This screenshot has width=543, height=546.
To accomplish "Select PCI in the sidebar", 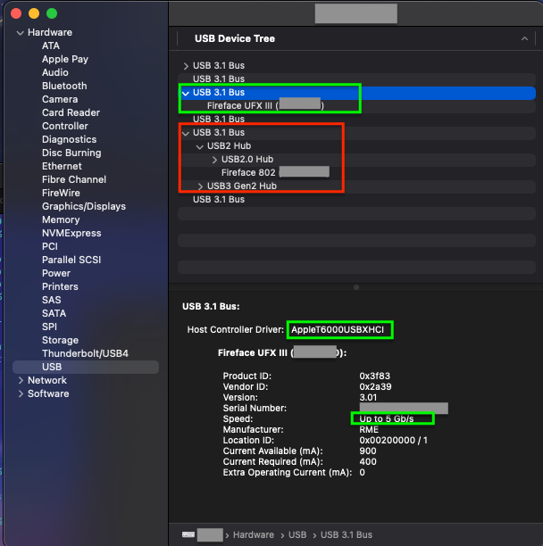I will coord(50,246).
